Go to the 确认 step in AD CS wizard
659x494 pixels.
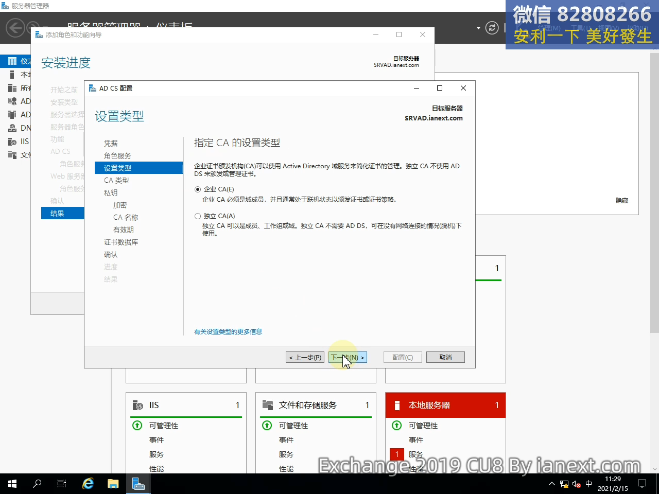point(111,254)
